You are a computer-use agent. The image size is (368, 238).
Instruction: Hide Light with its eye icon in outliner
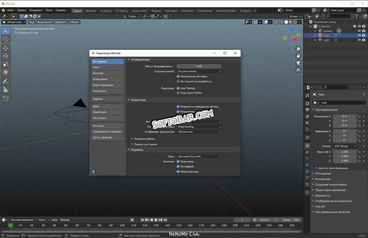359,40
